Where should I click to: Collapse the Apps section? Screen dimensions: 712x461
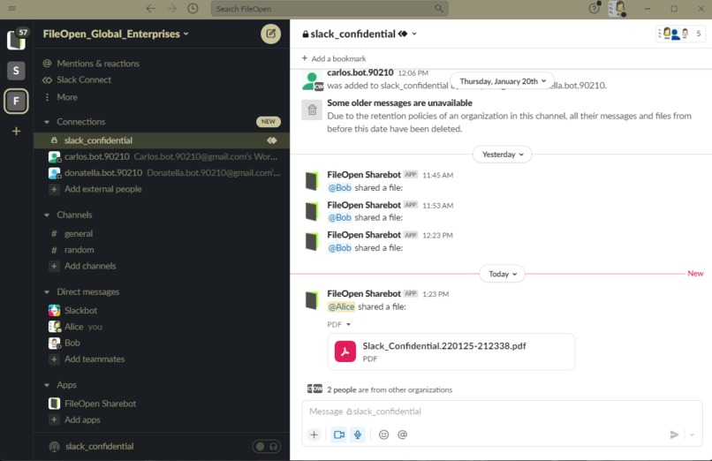pyautogui.click(x=47, y=385)
